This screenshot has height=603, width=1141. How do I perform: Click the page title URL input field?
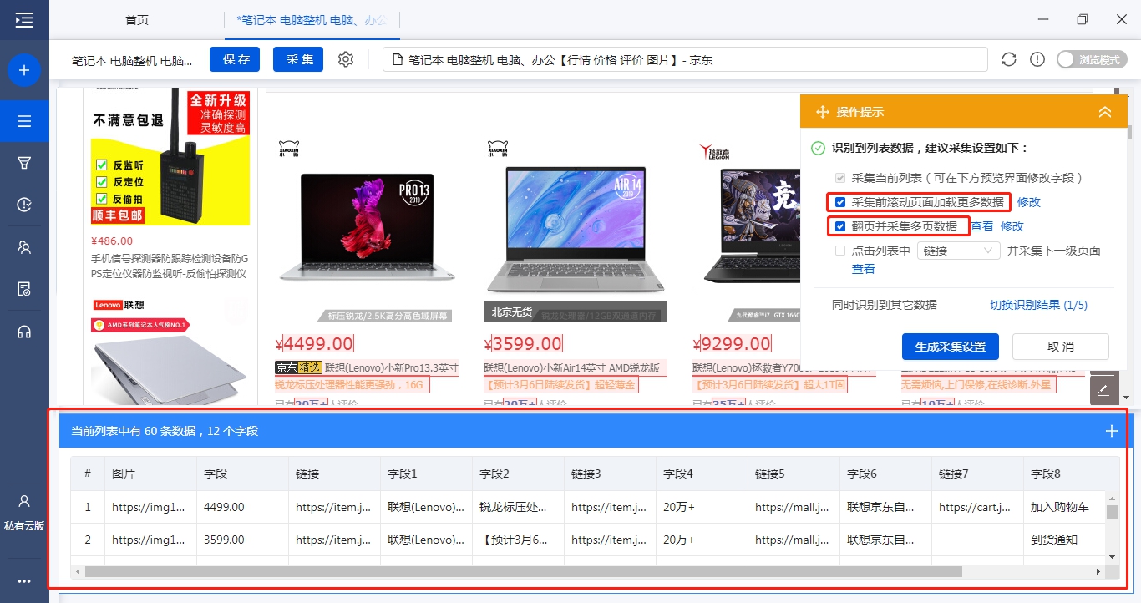click(685, 60)
